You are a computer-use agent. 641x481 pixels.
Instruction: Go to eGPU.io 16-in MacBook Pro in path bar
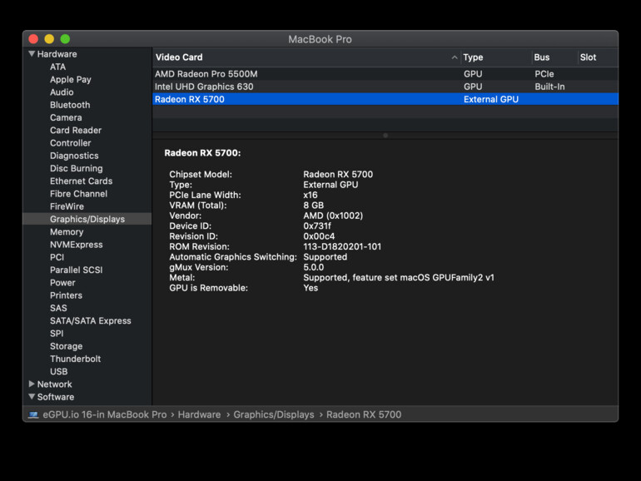click(x=105, y=414)
